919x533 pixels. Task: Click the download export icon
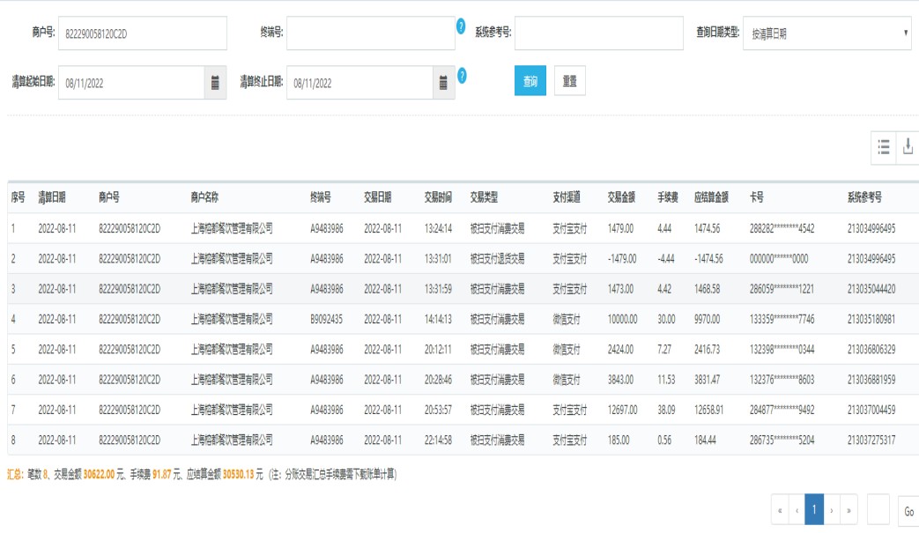[x=908, y=148]
